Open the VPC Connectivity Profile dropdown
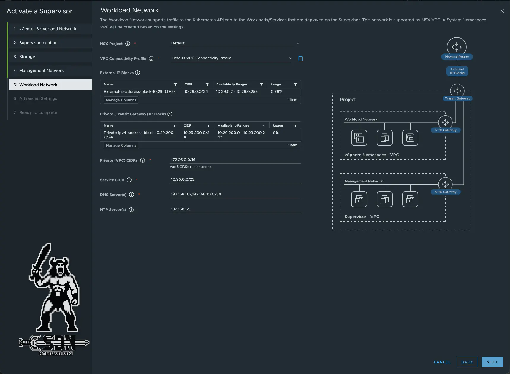Image resolution: width=510 pixels, height=374 pixels. (291, 58)
